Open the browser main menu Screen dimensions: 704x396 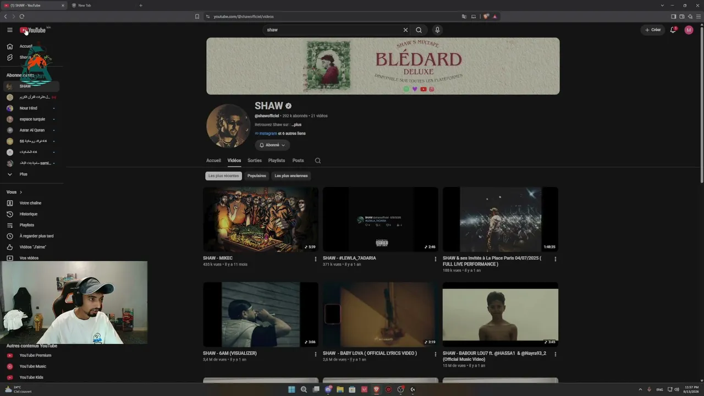[x=698, y=16]
